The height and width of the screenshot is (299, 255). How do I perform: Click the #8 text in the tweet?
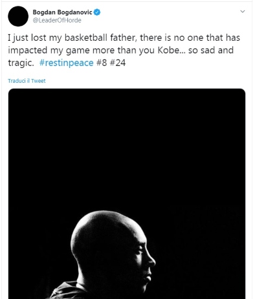102,63
